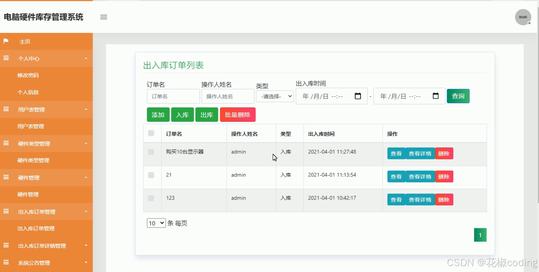Check the row with order name 21
The image size is (539, 272).
(x=151, y=175)
